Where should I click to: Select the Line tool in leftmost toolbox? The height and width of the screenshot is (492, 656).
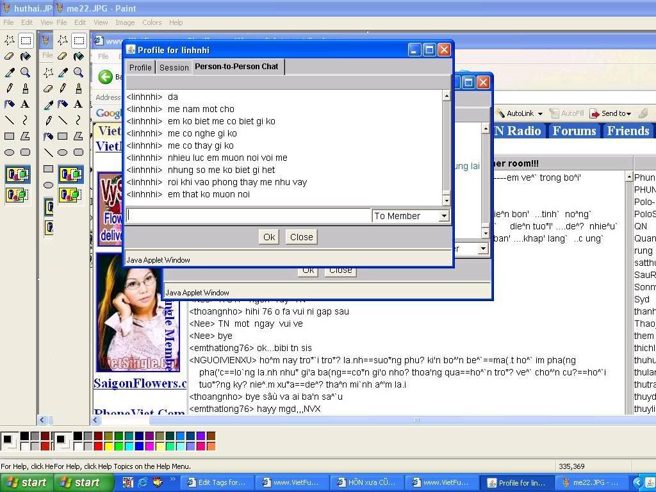click(9, 120)
